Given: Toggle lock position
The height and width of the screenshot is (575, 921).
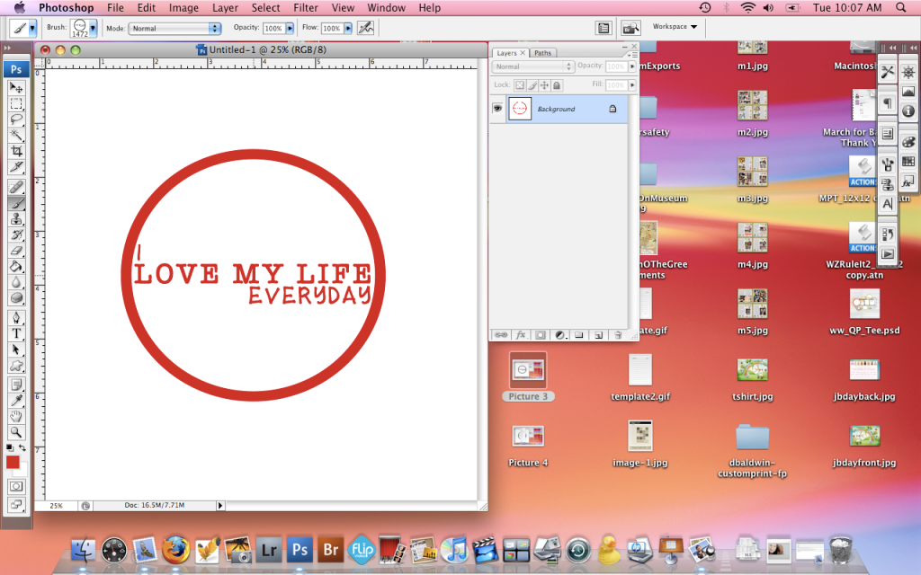Looking at the screenshot, I should [x=544, y=85].
